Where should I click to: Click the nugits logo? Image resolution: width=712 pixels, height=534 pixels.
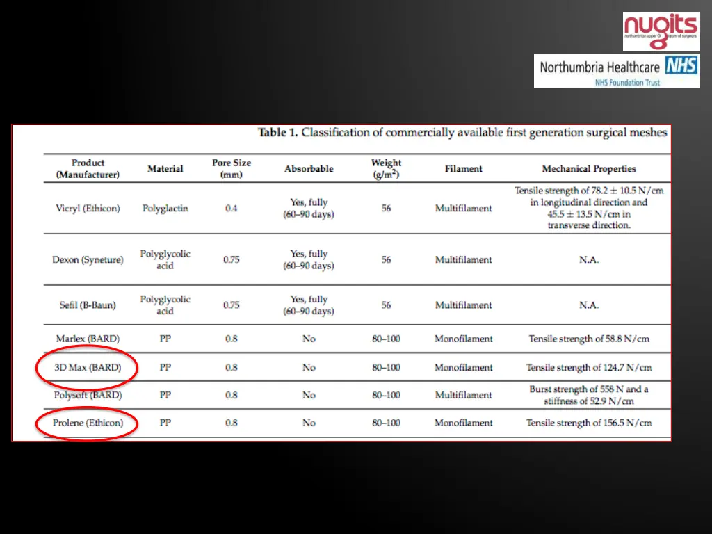pyautogui.click(x=661, y=31)
